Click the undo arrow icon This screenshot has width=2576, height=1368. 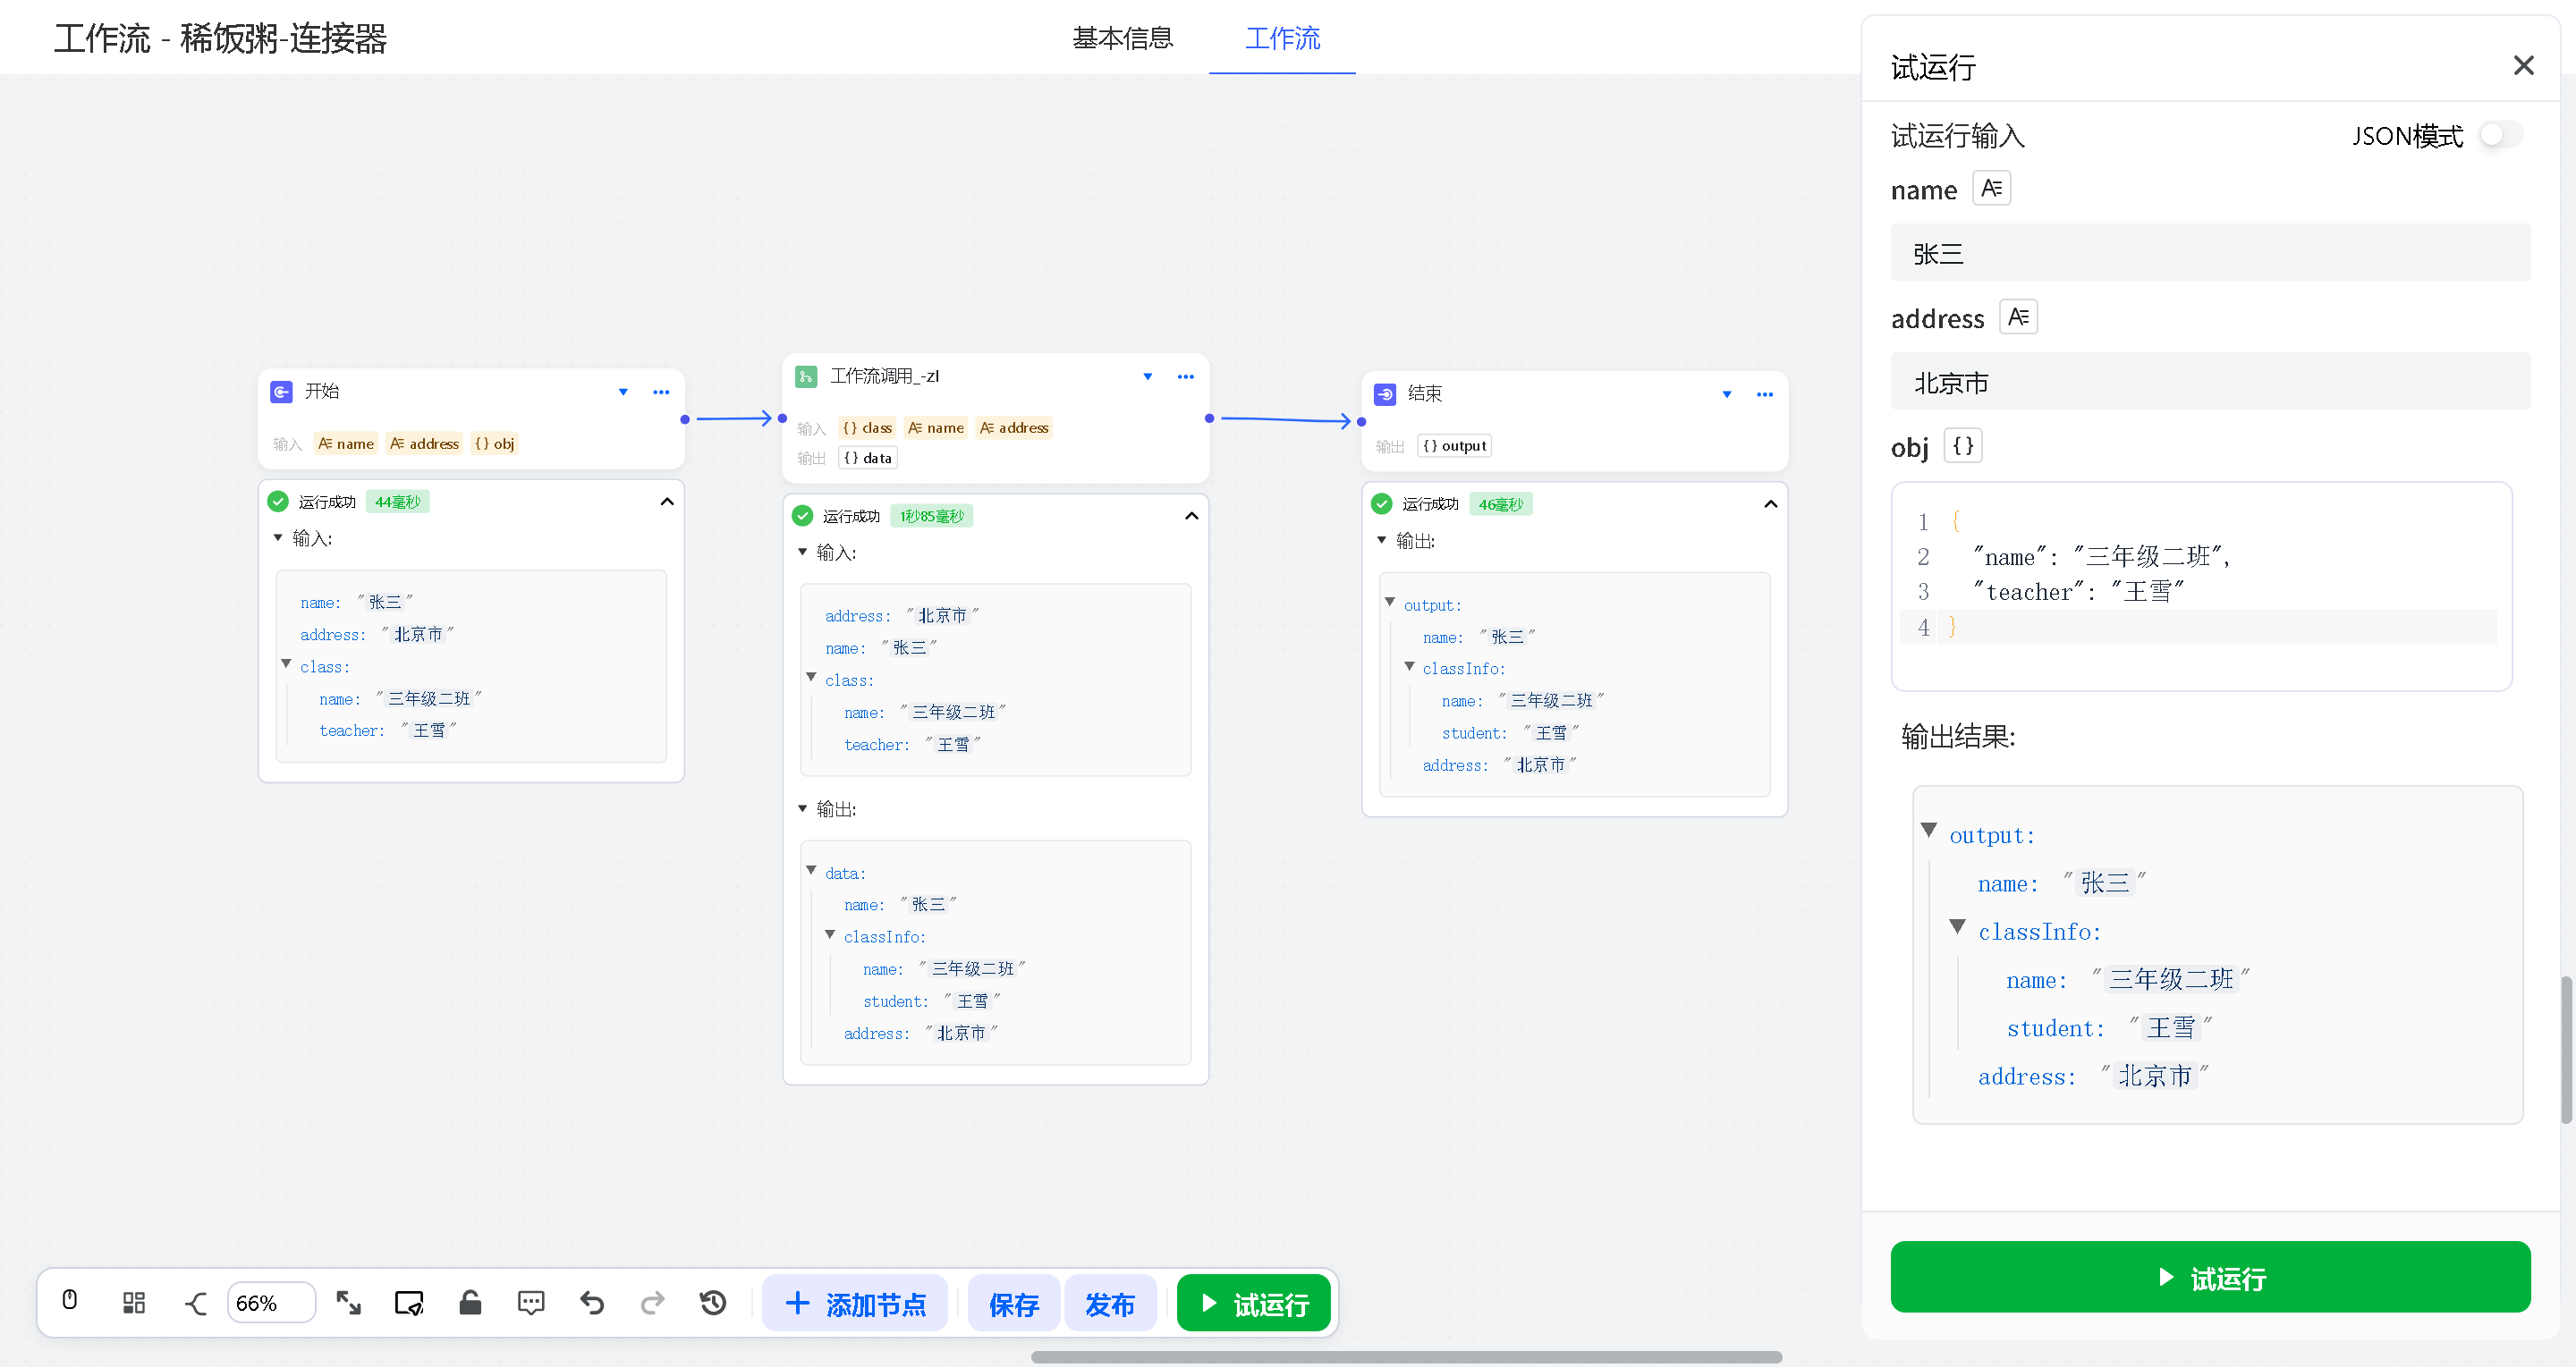coord(592,1302)
